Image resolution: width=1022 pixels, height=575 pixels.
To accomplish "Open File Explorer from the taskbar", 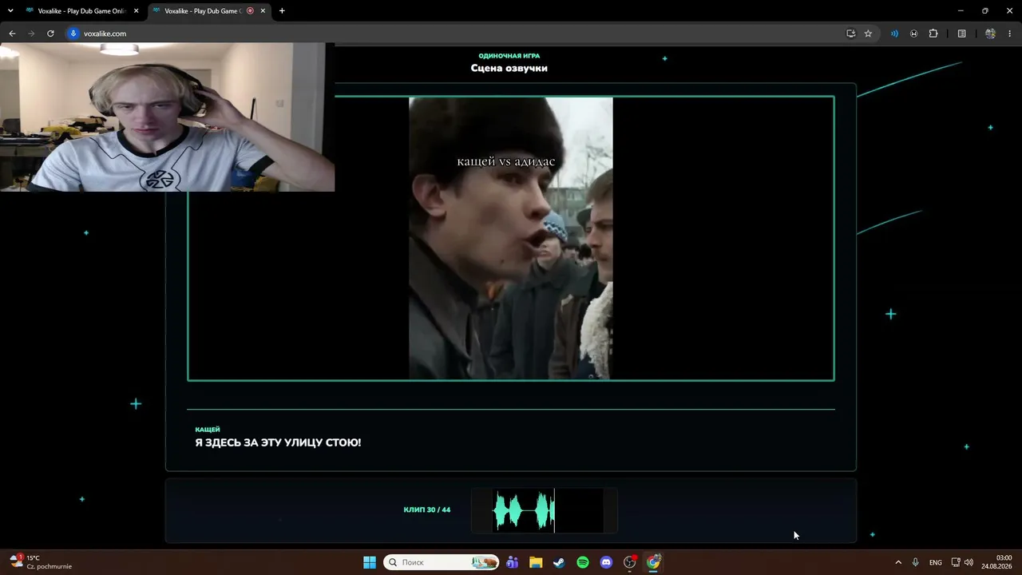I will [x=536, y=562].
